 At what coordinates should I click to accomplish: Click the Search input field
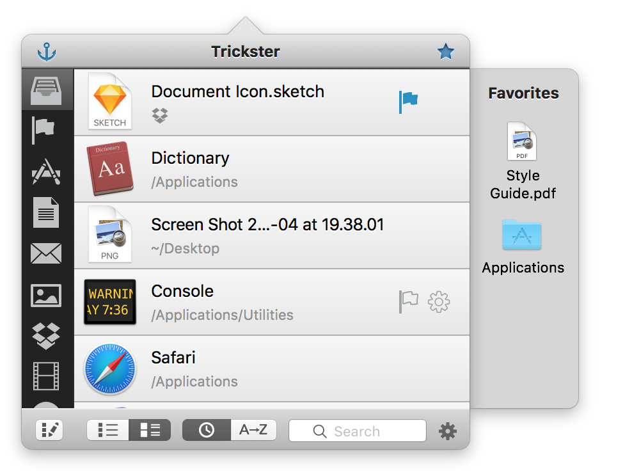coord(358,431)
